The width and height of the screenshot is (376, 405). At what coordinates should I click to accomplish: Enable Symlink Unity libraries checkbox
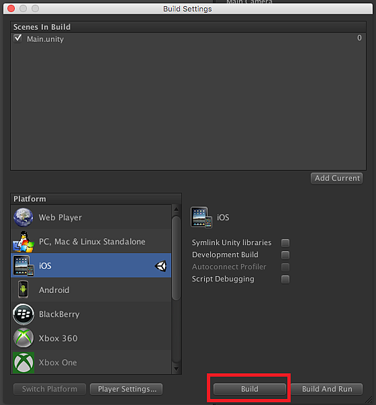tap(285, 243)
